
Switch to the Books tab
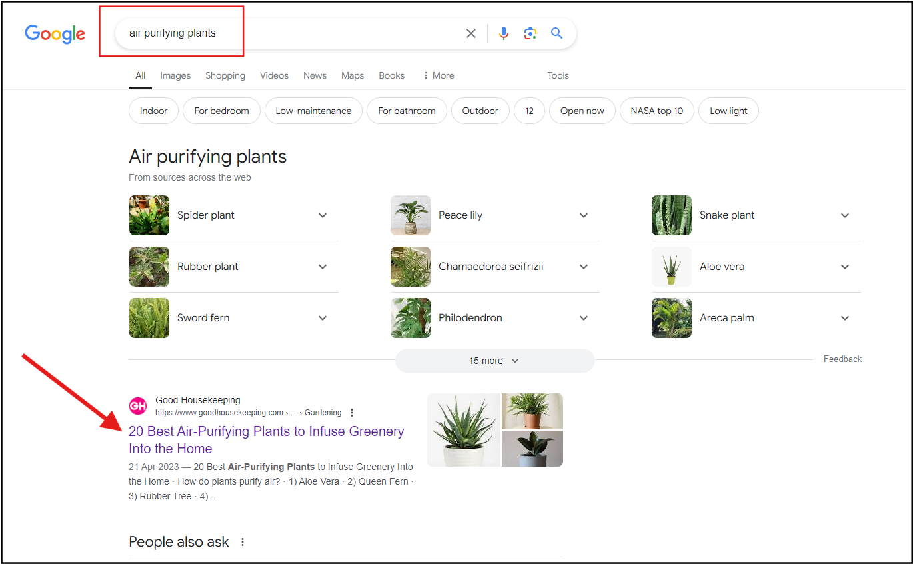point(392,75)
